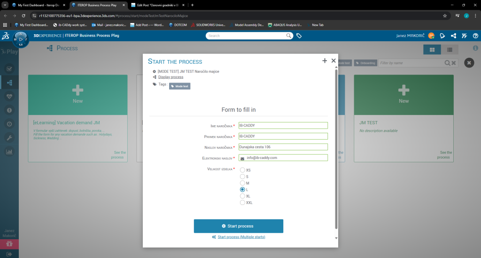This screenshot has width=481, height=258.
Task: Select size XXL radio button
Action: pos(242,203)
